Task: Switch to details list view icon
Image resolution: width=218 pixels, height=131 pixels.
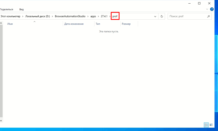Action: [x=206, y=125]
